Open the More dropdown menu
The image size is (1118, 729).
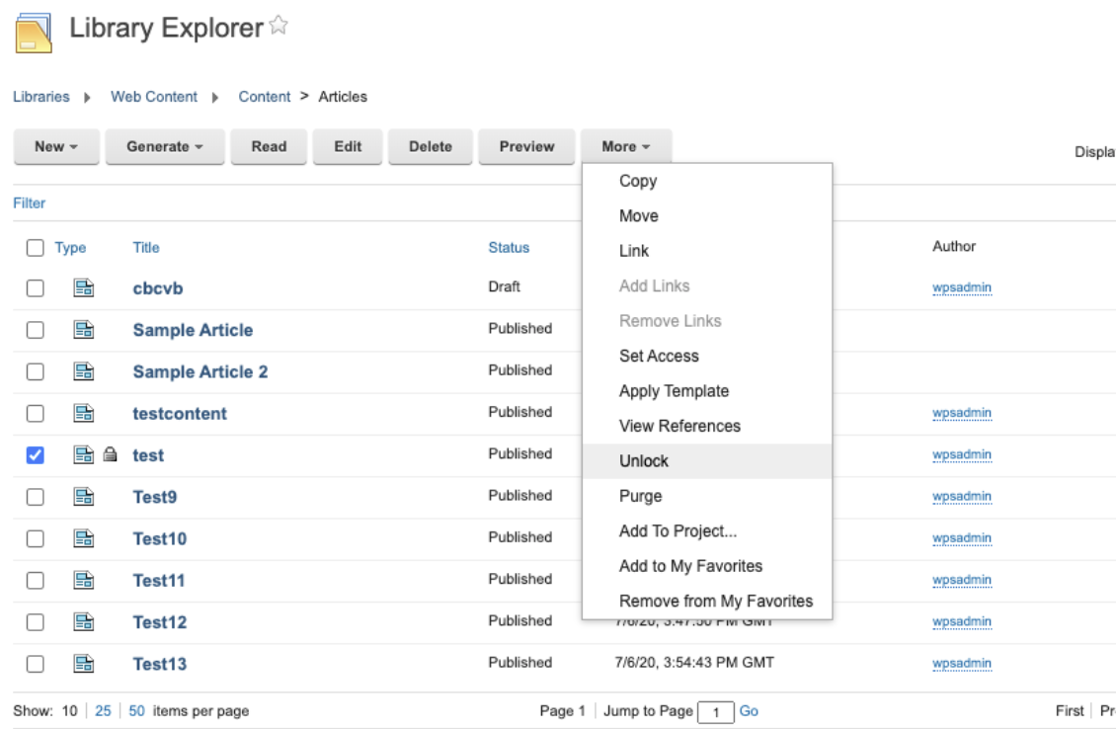click(626, 145)
